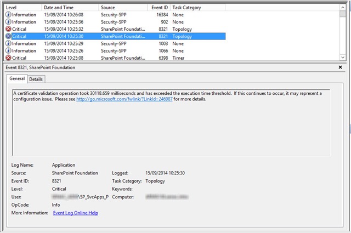
Task: Click the Level value Critical in details
Action: point(59,189)
